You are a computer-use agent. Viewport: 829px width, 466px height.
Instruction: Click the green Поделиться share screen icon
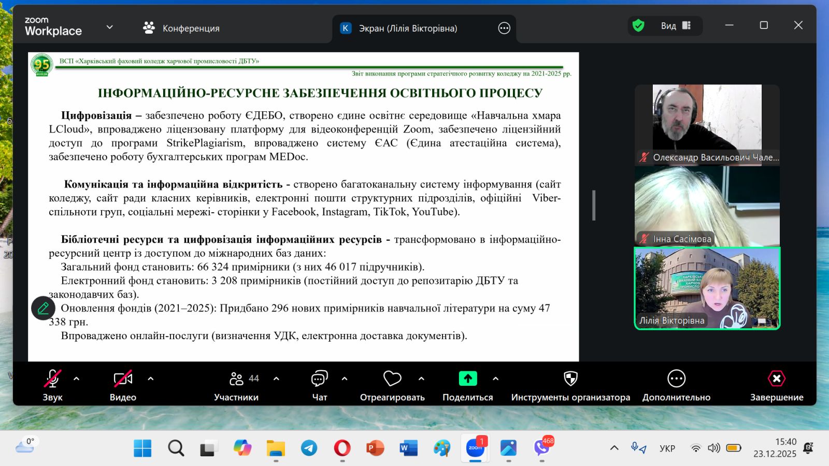tap(467, 379)
